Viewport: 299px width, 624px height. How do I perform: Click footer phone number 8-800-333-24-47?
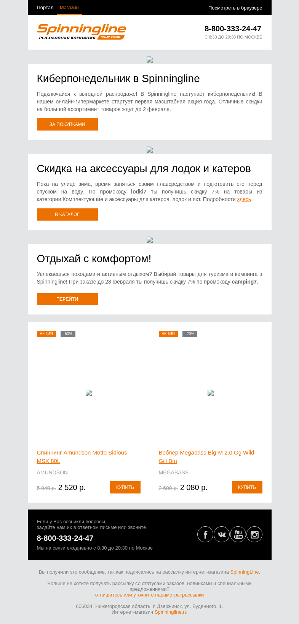[65, 538]
